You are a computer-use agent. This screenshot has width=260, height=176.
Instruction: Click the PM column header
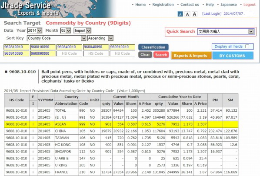coord(215,100)
